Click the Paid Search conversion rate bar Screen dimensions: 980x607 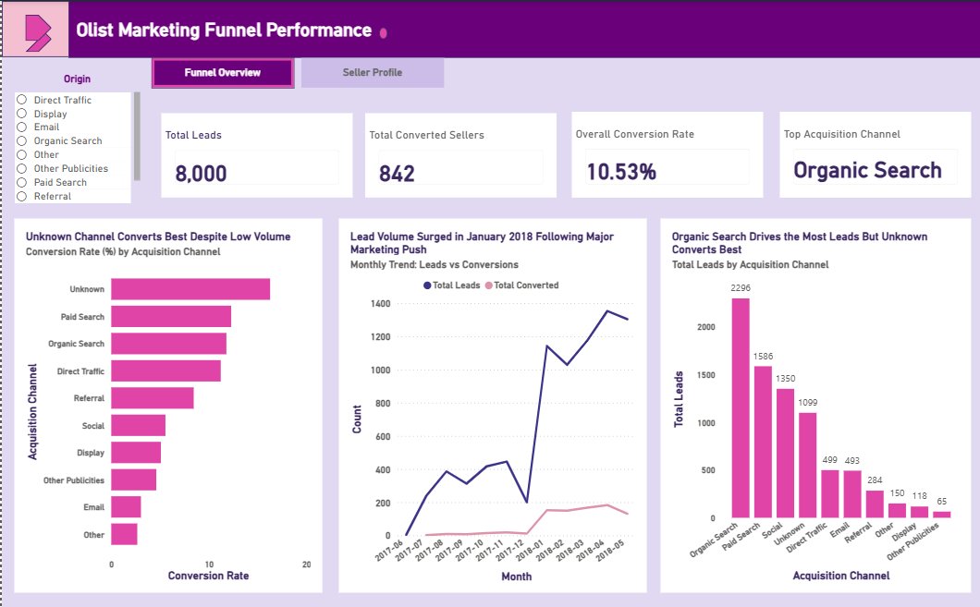click(171, 317)
